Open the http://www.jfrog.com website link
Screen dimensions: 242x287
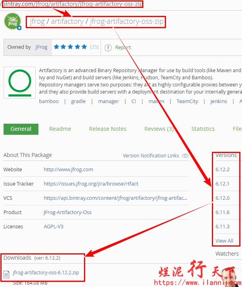69,170
